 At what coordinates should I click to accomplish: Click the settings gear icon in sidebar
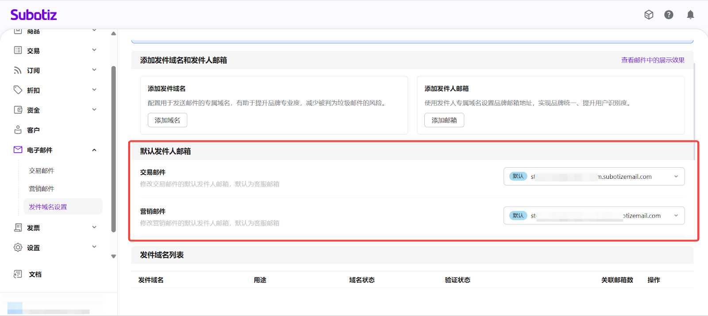click(18, 247)
